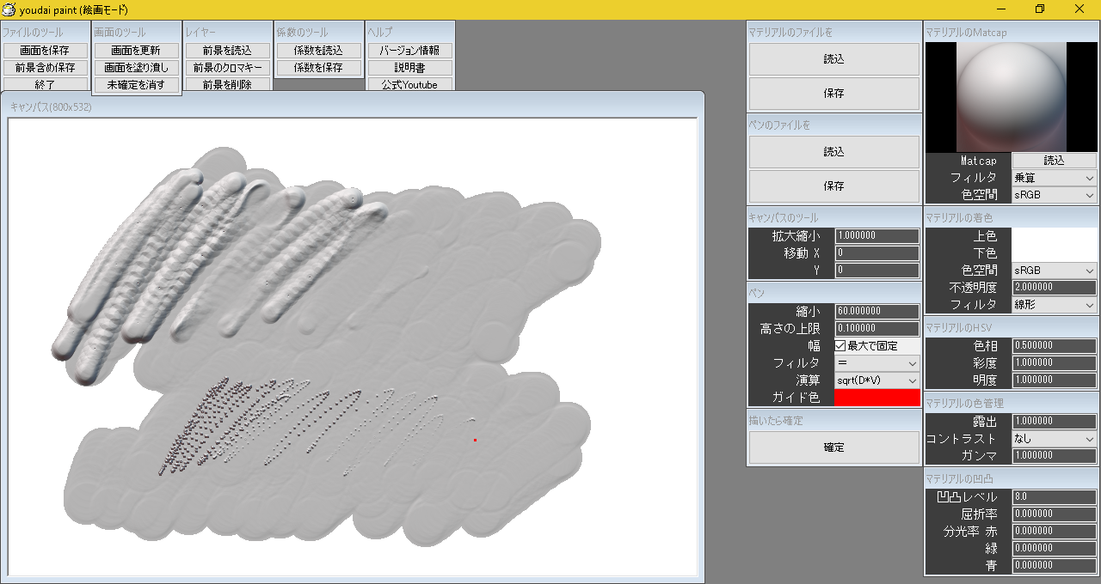Open the 着色 フィルタ dropdown showing 線形

click(x=1054, y=305)
